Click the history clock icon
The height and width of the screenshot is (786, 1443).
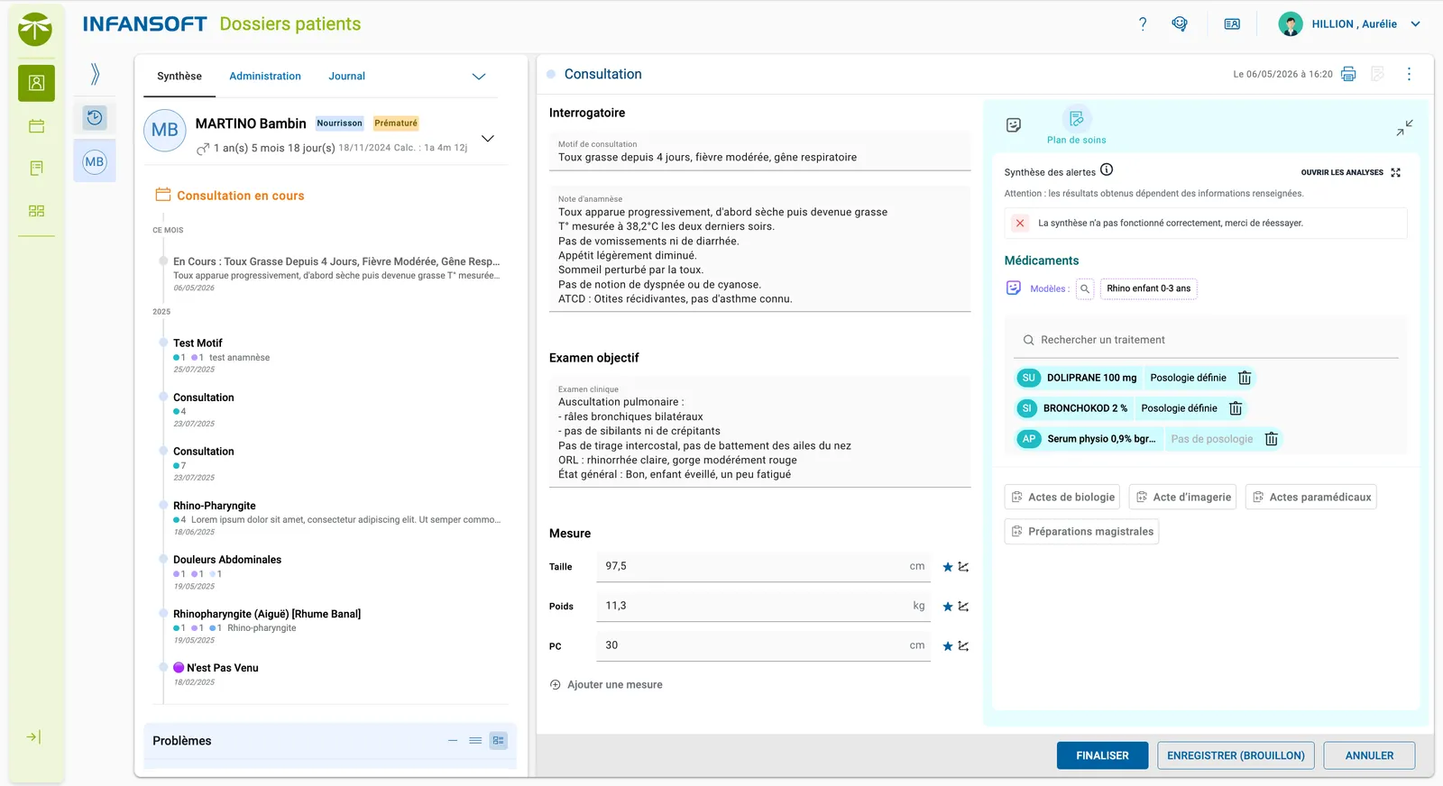(95, 117)
